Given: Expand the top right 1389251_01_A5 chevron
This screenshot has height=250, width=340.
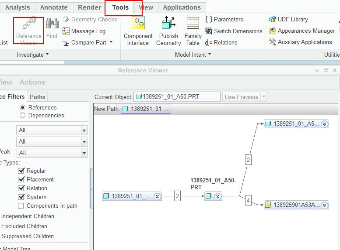Looking at the screenshot, I should [324, 124].
